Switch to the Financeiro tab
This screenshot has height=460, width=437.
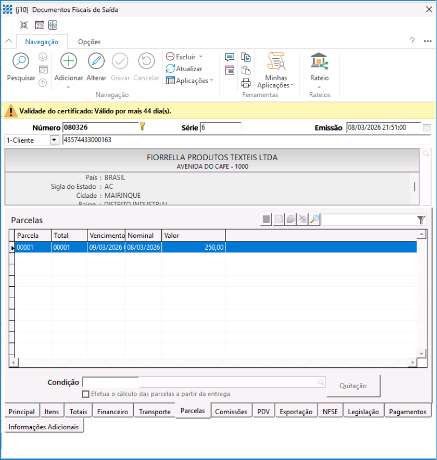point(113,411)
